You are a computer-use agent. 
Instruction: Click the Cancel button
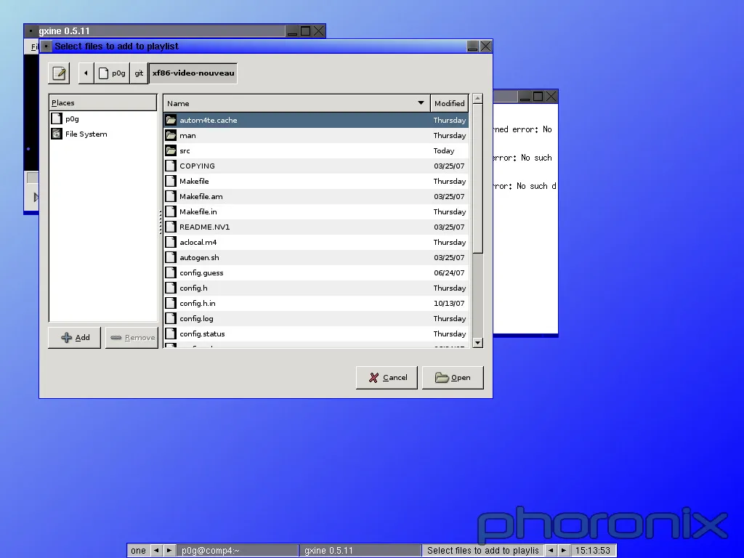387,378
